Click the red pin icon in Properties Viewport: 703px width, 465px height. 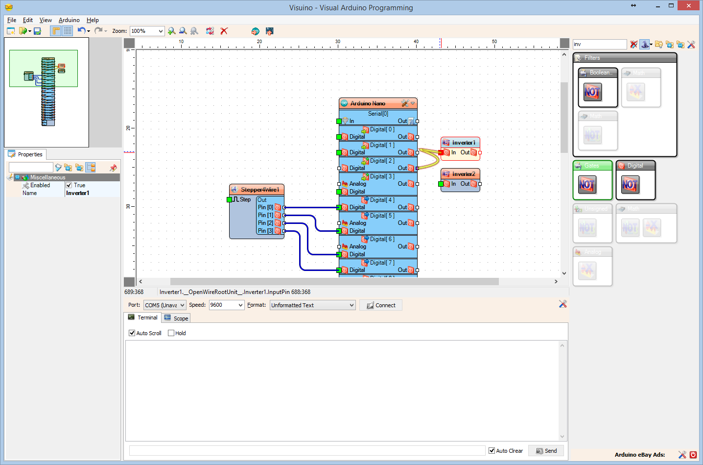[113, 168]
